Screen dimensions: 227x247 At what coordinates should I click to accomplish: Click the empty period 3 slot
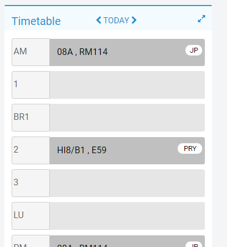tap(127, 183)
